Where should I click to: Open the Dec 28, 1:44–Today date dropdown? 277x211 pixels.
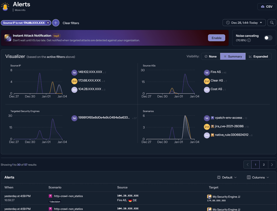click(244, 22)
